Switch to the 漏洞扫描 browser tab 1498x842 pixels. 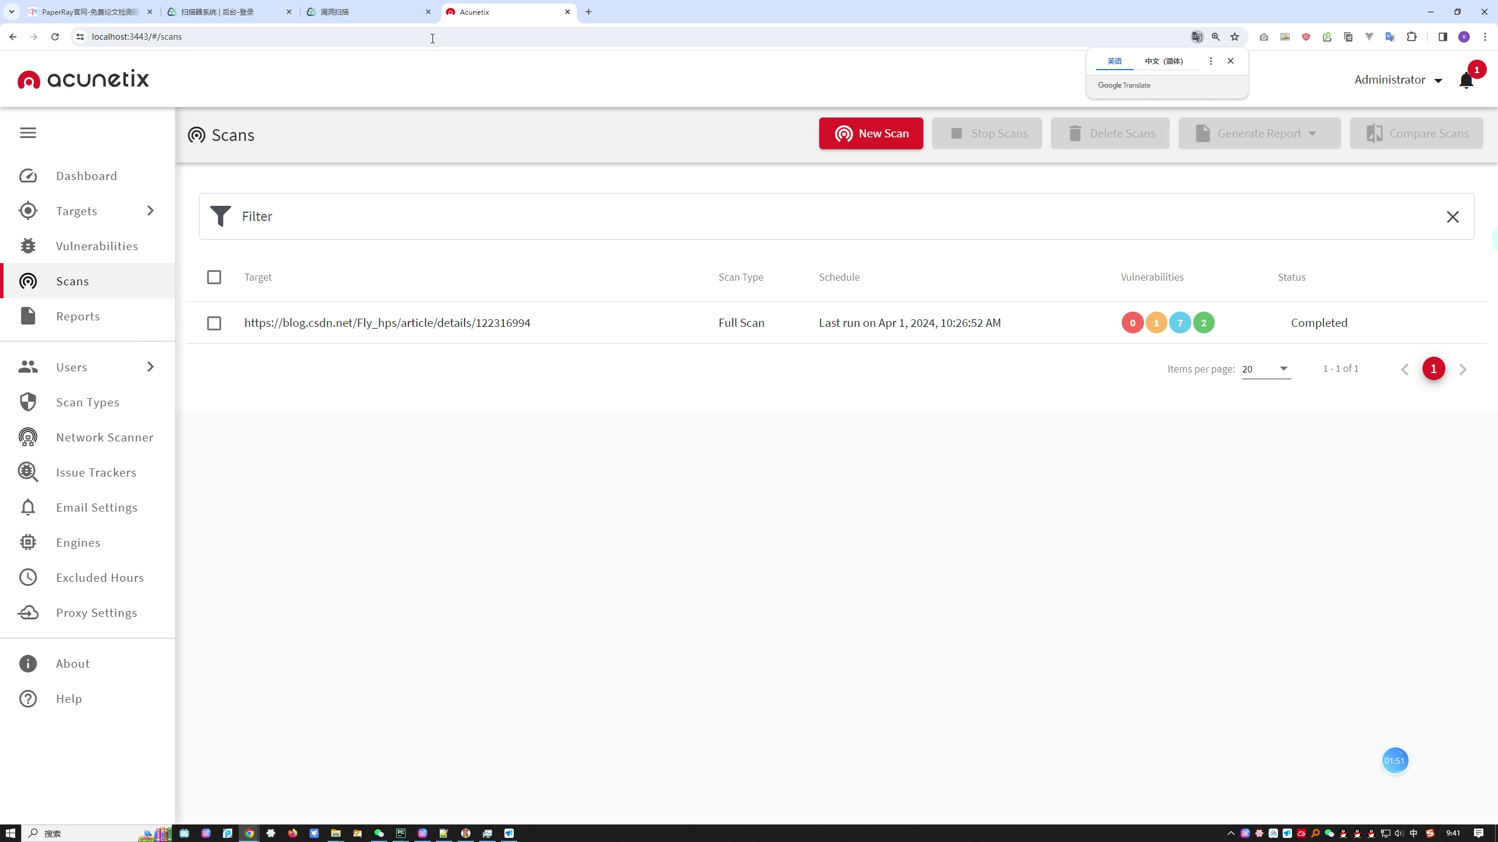369,12
